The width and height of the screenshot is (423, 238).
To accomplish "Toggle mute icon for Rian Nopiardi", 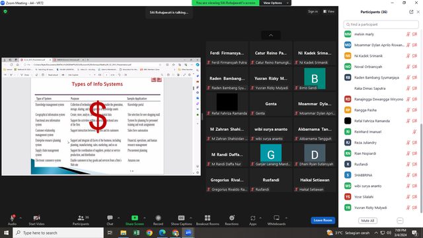I will click(408, 153).
